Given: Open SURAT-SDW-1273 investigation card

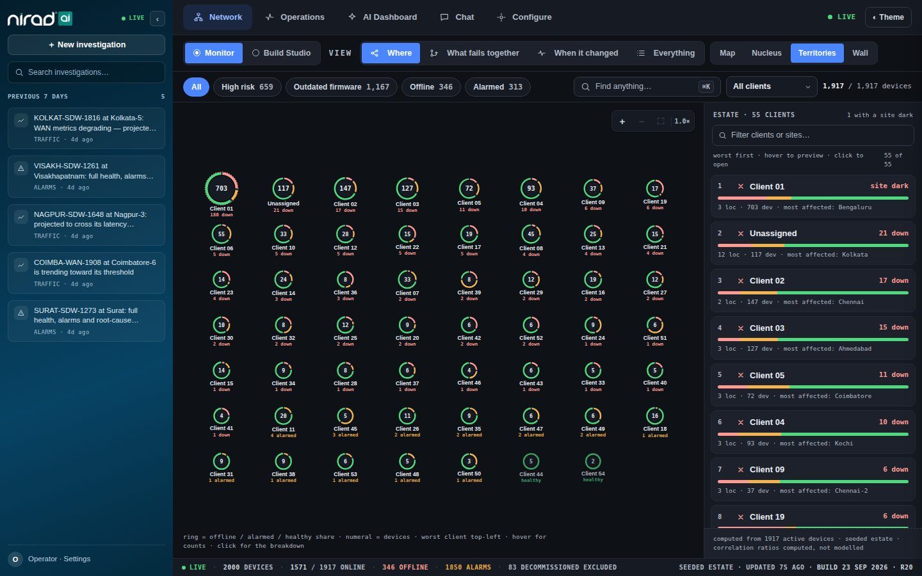Looking at the screenshot, I should point(86,321).
